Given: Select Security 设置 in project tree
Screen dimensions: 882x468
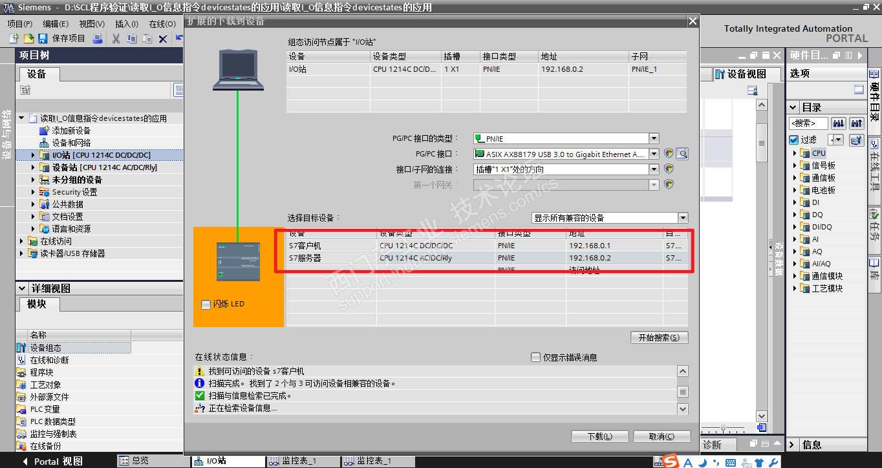Looking at the screenshot, I should [x=74, y=192].
